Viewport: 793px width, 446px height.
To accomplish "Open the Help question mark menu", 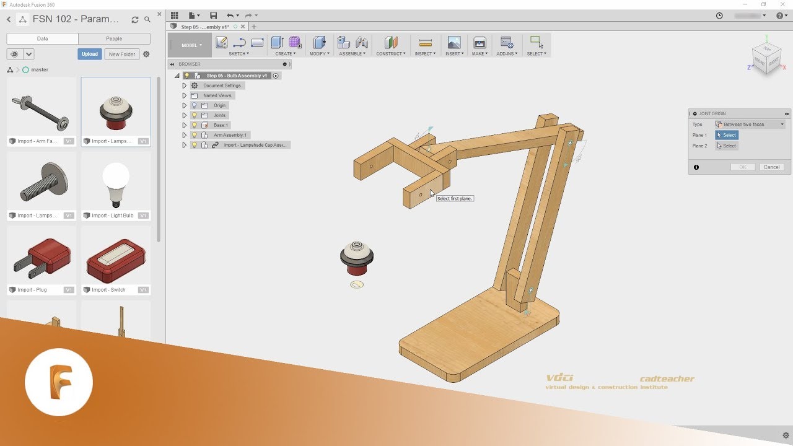I will 780,15.
